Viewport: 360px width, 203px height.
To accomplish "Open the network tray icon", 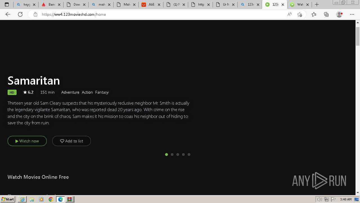I will (x=326, y=199).
